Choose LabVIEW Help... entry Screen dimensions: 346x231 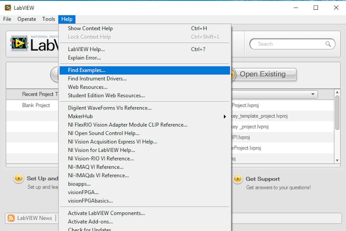tap(144, 49)
